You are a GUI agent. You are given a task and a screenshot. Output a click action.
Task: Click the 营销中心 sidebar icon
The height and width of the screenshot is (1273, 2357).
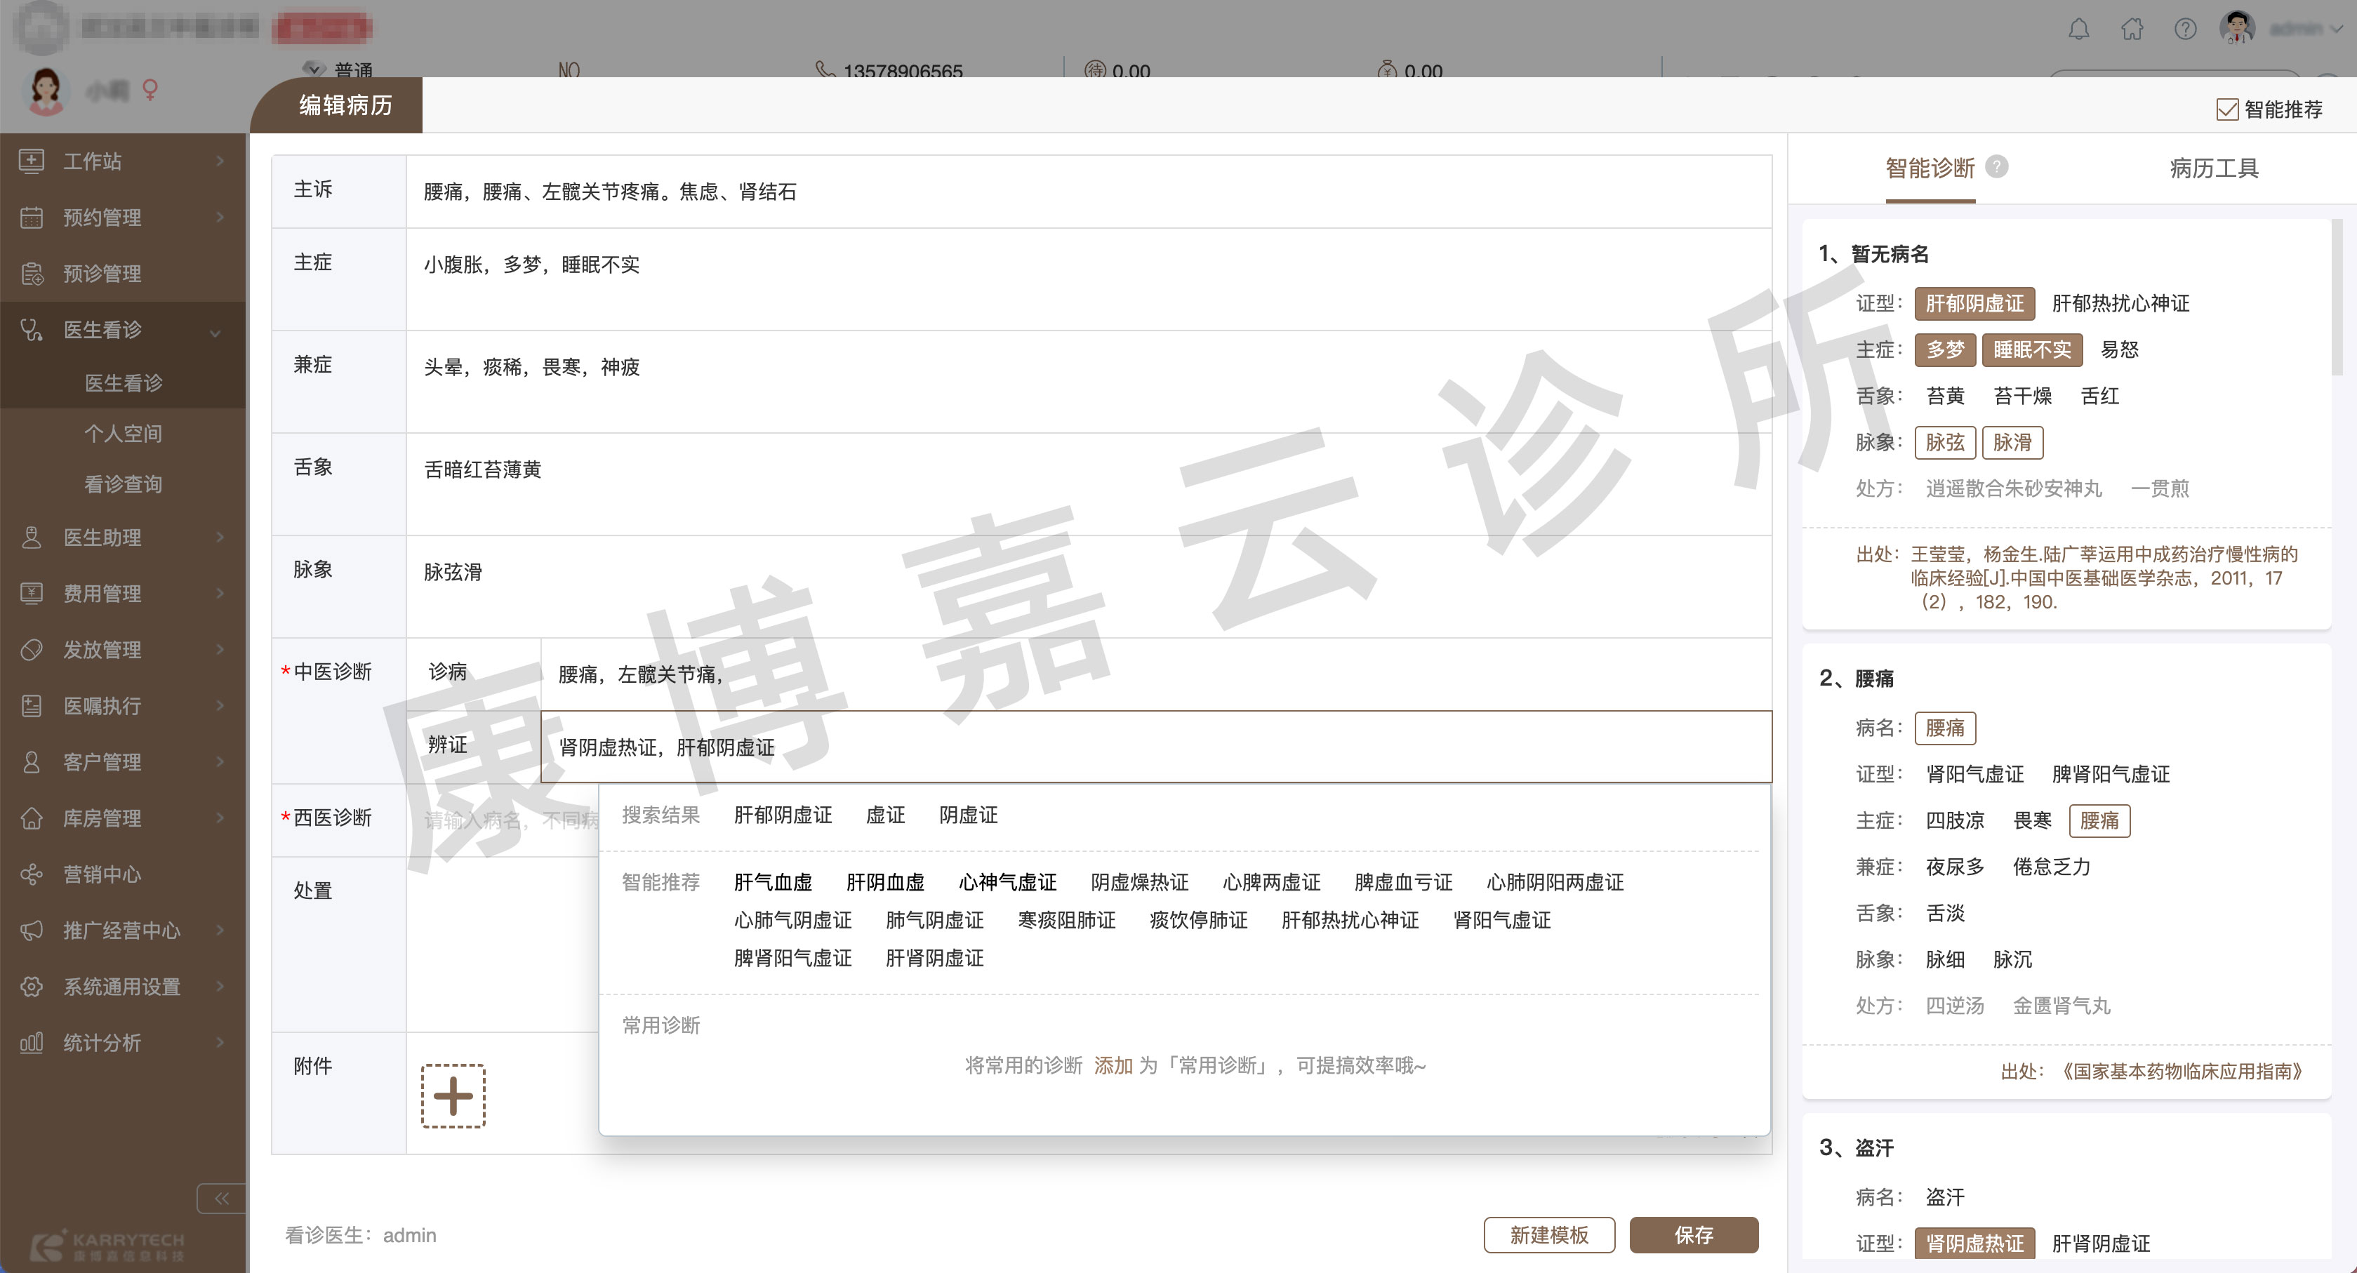tap(32, 874)
